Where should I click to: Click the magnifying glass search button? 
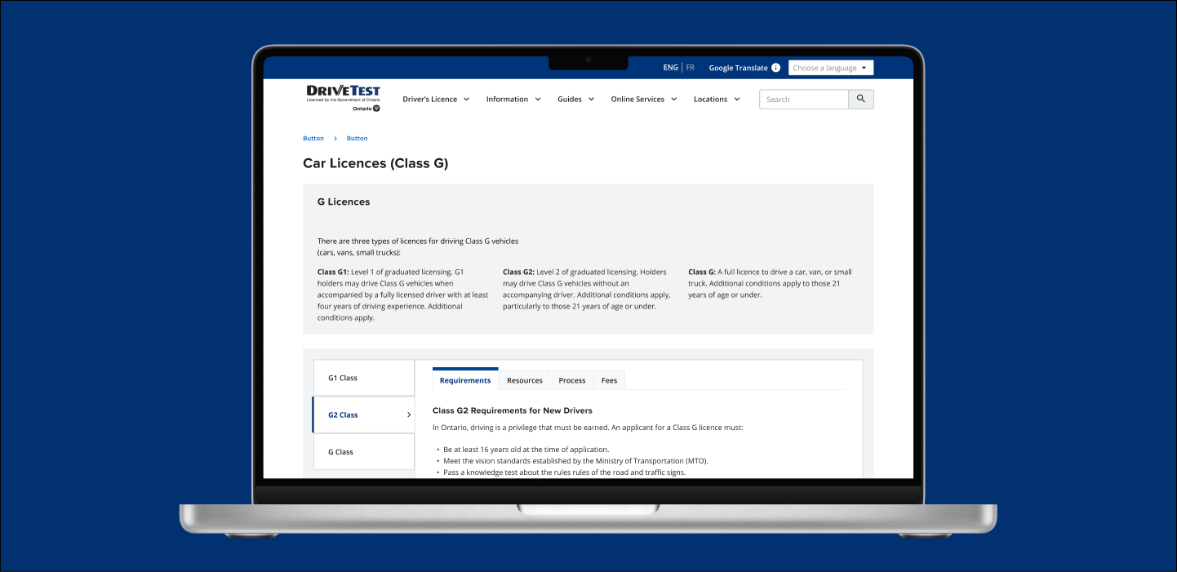click(x=861, y=100)
